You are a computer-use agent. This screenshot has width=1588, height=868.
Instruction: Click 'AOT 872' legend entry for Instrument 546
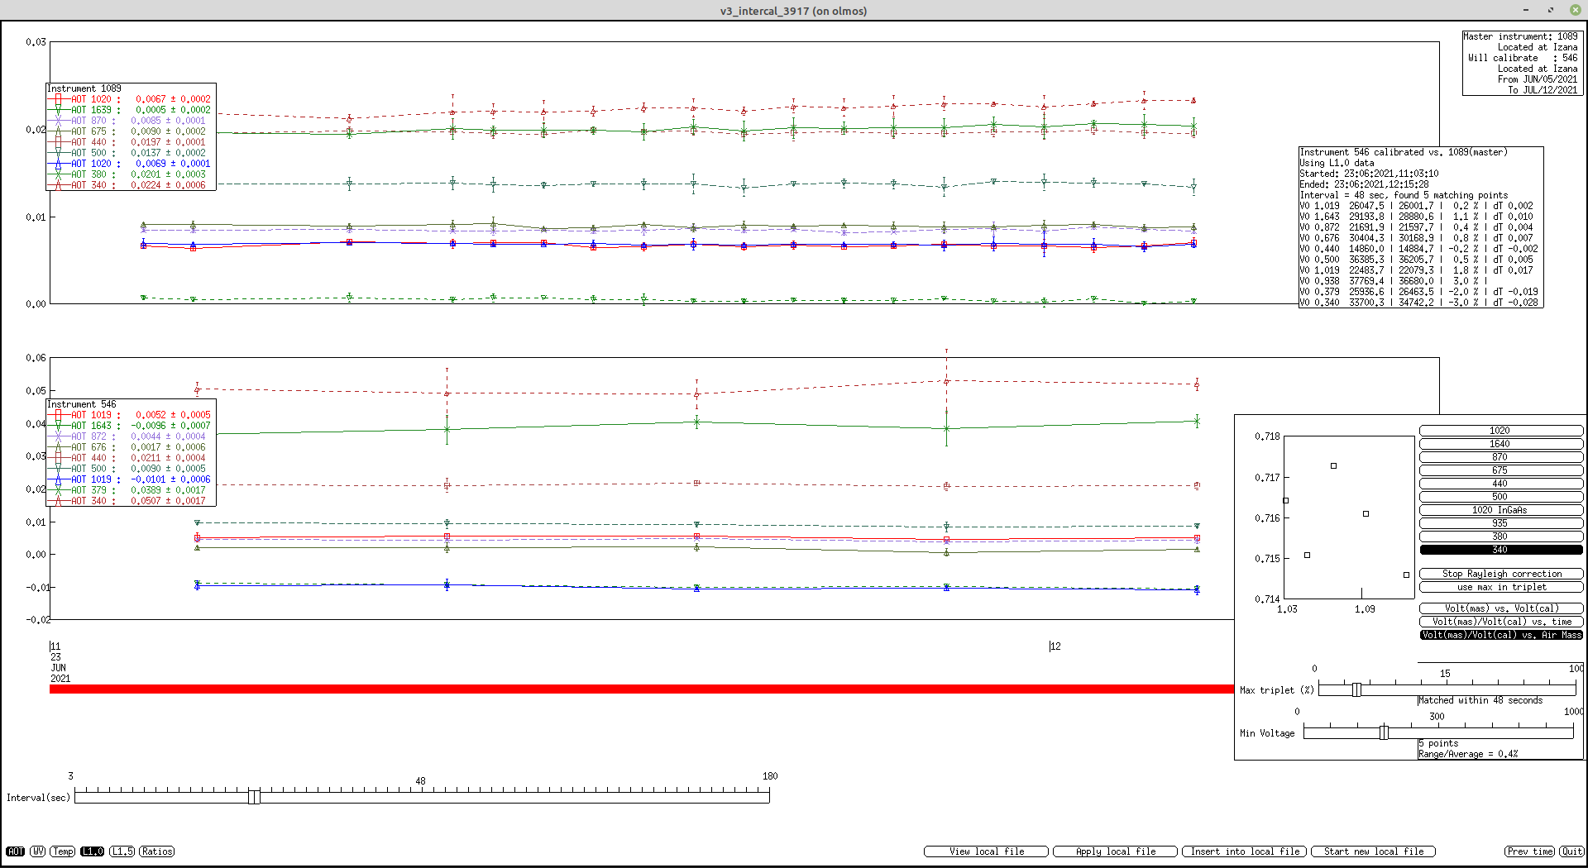(x=130, y=436)
